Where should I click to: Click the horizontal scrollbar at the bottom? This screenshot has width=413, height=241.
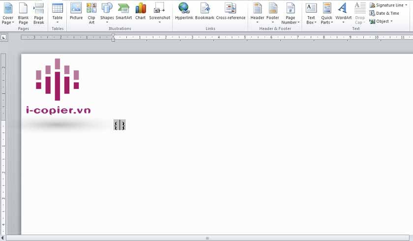click(x=207, y=238)
